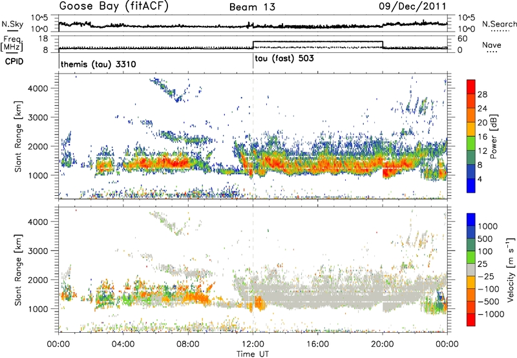Viewport: 517px width, 358px height.
Task: Click the blue top of velocity colorbar
Action: [x=471, y=219]
